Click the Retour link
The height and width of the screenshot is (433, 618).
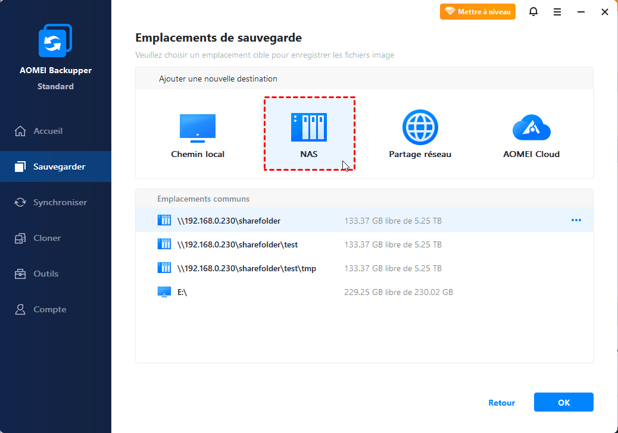502,403
